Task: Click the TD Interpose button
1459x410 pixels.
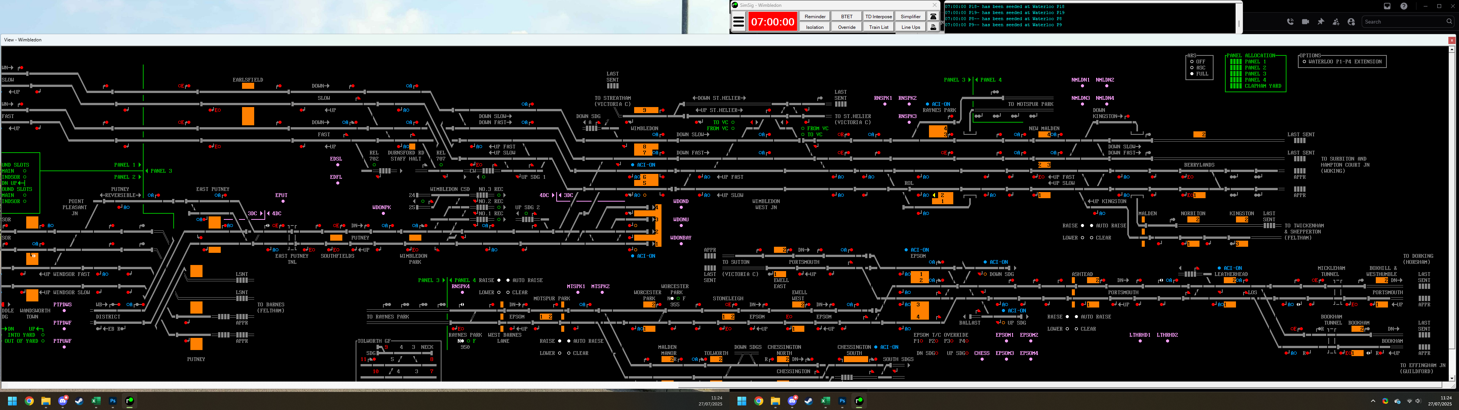Action: pos(878,16)
